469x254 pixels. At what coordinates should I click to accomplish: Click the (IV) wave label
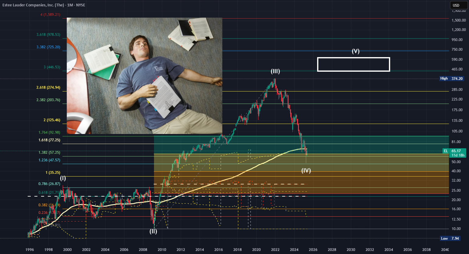tap(306, 171)
